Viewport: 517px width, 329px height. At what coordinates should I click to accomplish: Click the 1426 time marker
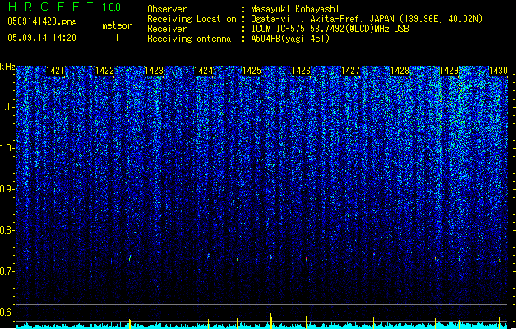[302, 71]
